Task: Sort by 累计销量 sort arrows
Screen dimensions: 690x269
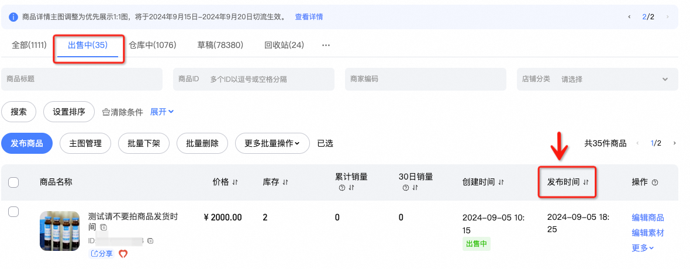Action: (x=351, y=188)
